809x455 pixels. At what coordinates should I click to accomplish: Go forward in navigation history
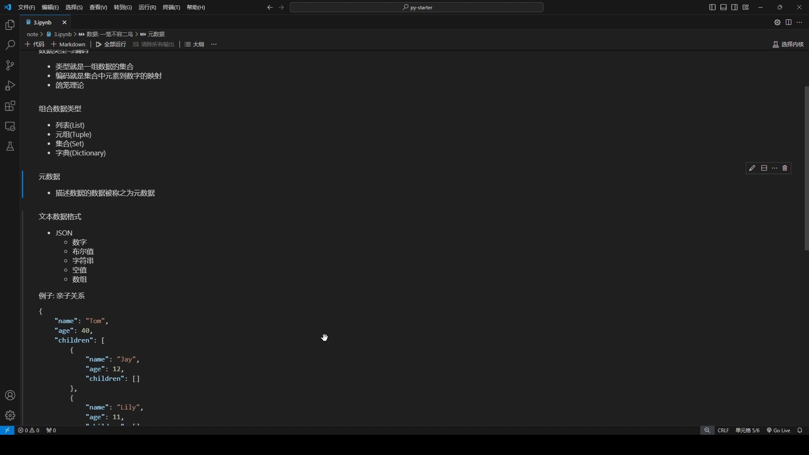[281, 7]
